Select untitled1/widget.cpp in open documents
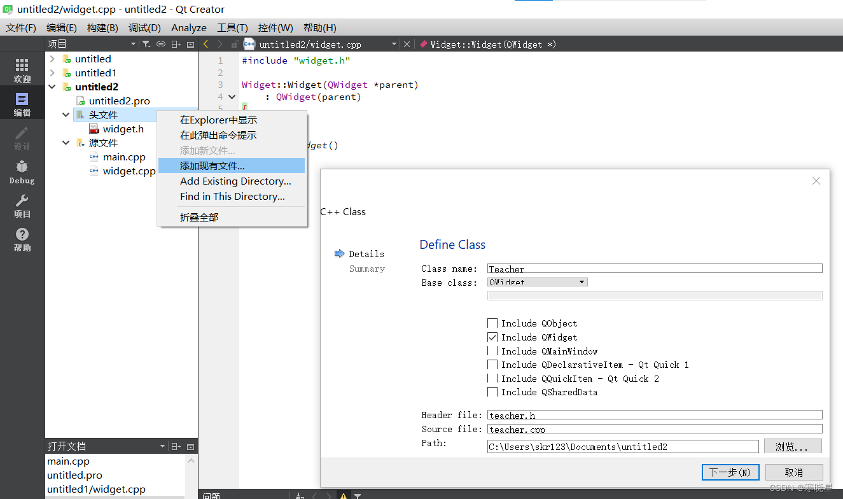843x499 pixels. pyautogui.click(x=96, y=489)
